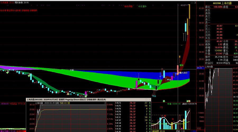The image size is (238, 132).
Task: Click the 42.00 label on price axis
Action: (202, 8)
